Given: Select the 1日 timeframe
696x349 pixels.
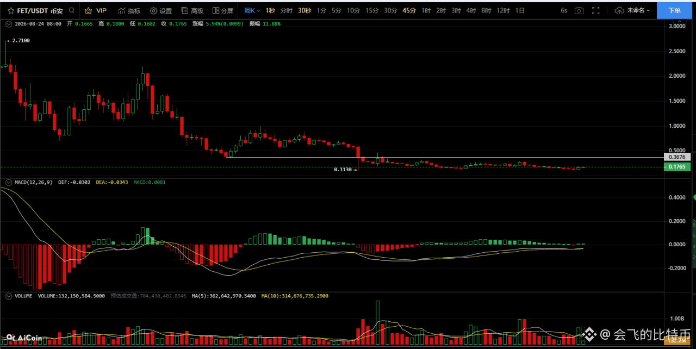Looking at the screenshot, I should pyautogui.click(x=520, y=10).
